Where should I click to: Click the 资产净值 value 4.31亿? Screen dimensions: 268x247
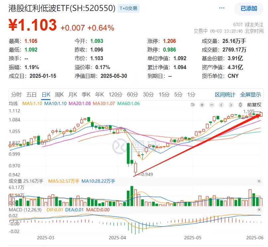235,67
